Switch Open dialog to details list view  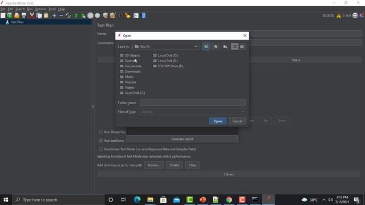point(242,47)
